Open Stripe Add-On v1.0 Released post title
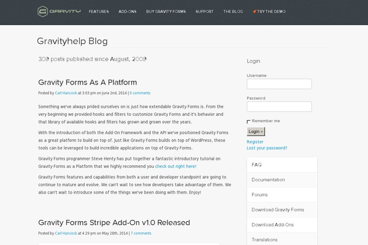The width and height of the screenshot is (368, 245). pos(114,222)
